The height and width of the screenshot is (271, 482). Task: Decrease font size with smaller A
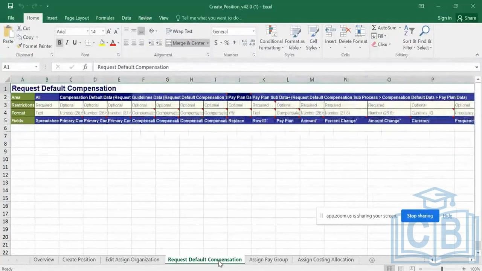pos(116,32)
